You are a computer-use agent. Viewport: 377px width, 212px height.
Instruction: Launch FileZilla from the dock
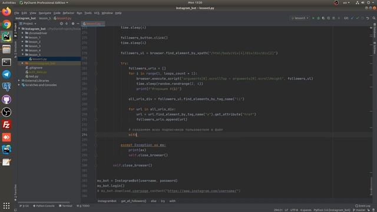coord(6,125)
